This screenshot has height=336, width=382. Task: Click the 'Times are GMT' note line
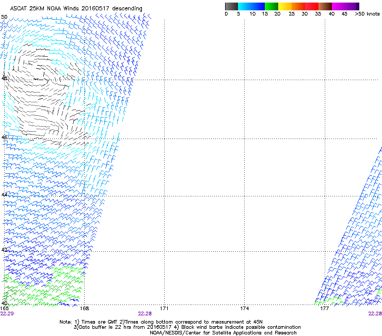pyautogui.click(x=161, y=322)
